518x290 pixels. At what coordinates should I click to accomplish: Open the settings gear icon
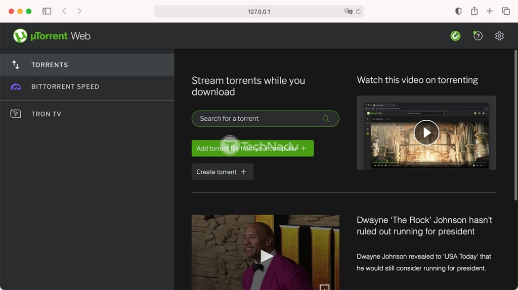tap(499, 36)
